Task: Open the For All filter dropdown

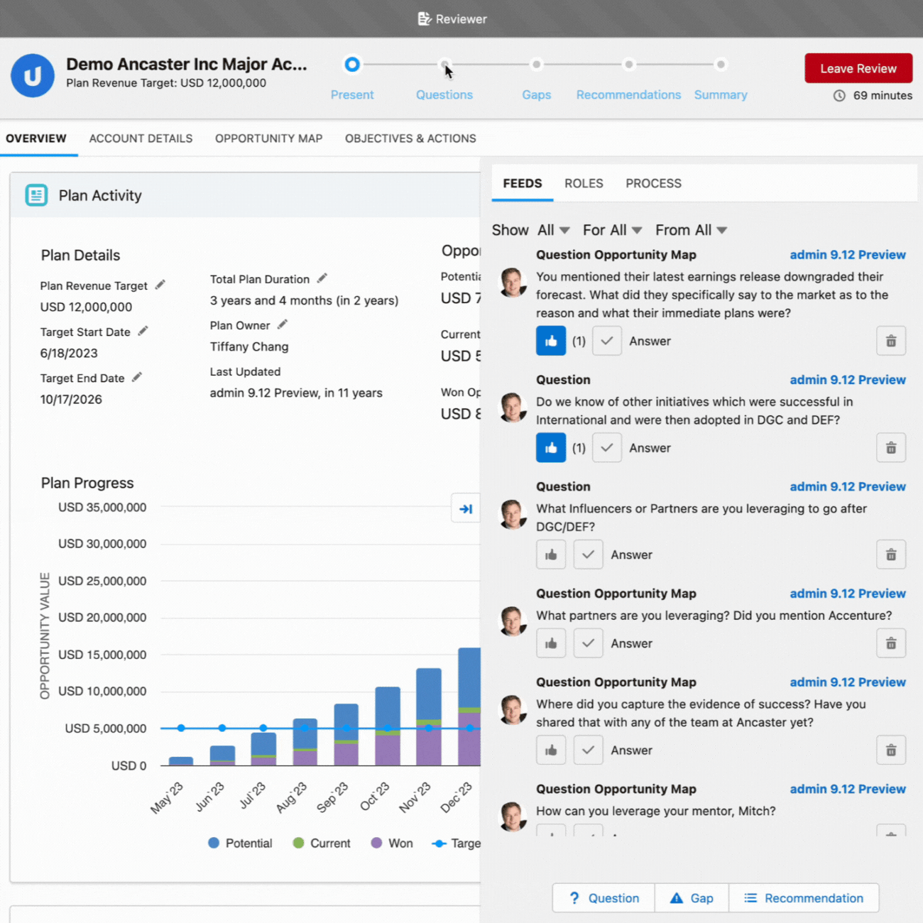Action: 613,230
